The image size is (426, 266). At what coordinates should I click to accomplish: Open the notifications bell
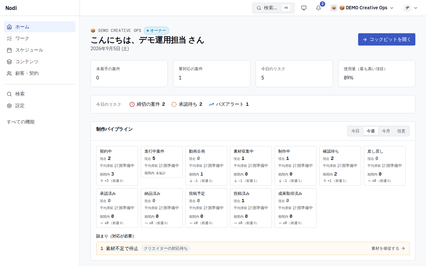coord(319,8)
